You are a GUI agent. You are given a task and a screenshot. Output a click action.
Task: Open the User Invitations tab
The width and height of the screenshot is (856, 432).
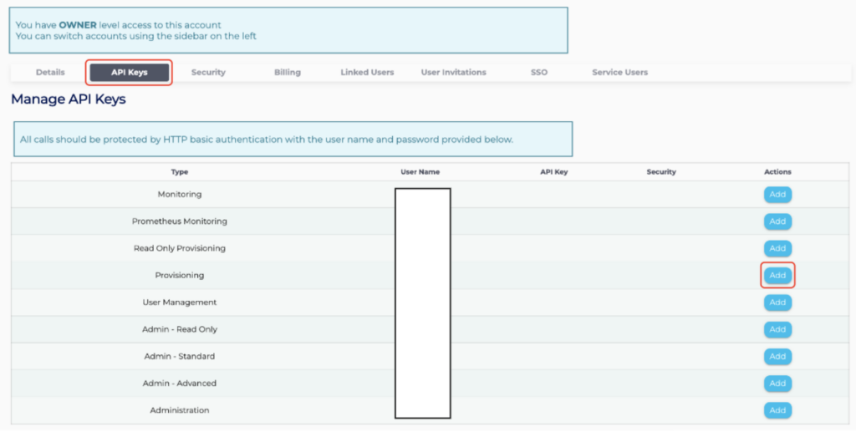click(x=453, y=73)
